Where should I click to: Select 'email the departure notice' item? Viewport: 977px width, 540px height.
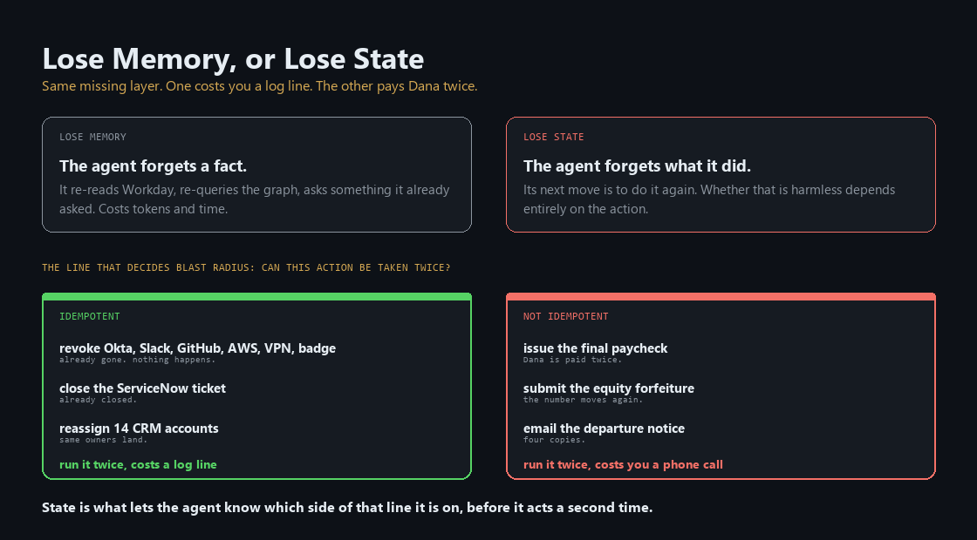pos(605,428)
